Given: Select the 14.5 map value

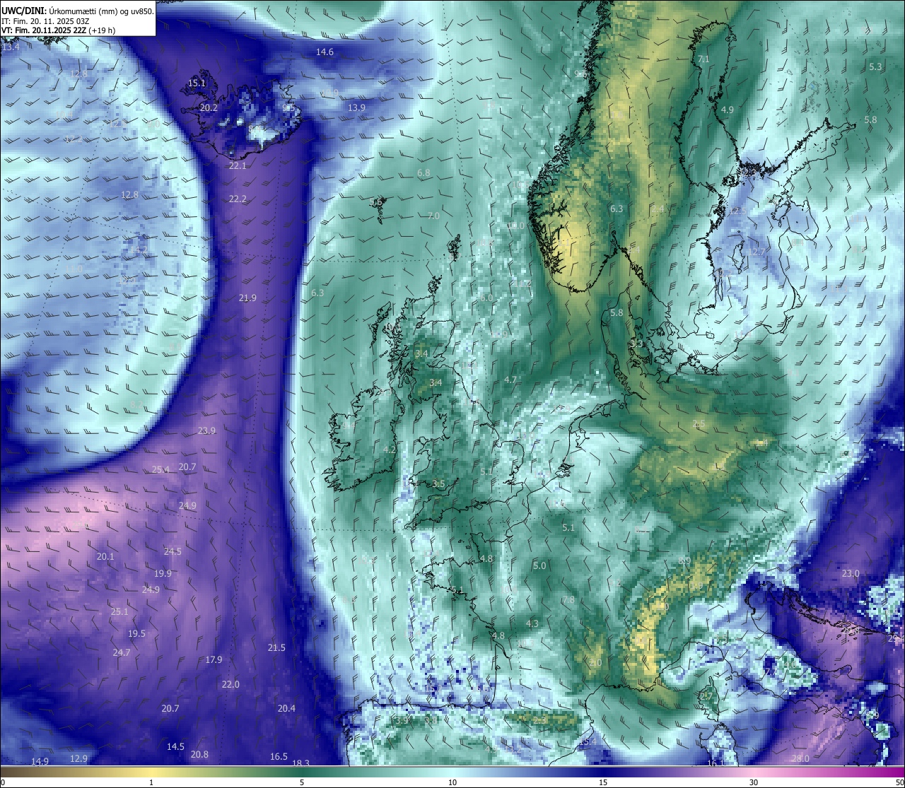Looking at the screenshot, I should (x=175, y=747).
